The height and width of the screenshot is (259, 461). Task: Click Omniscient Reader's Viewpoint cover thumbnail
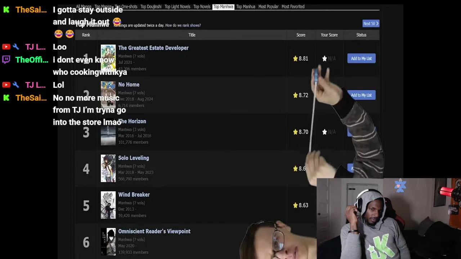(108, 242)
